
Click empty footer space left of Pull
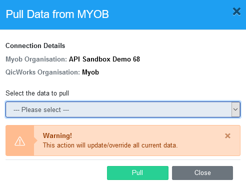(x=56, y=173)
